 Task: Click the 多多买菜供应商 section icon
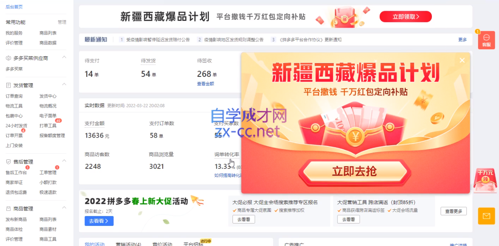[x=8, y=58]
